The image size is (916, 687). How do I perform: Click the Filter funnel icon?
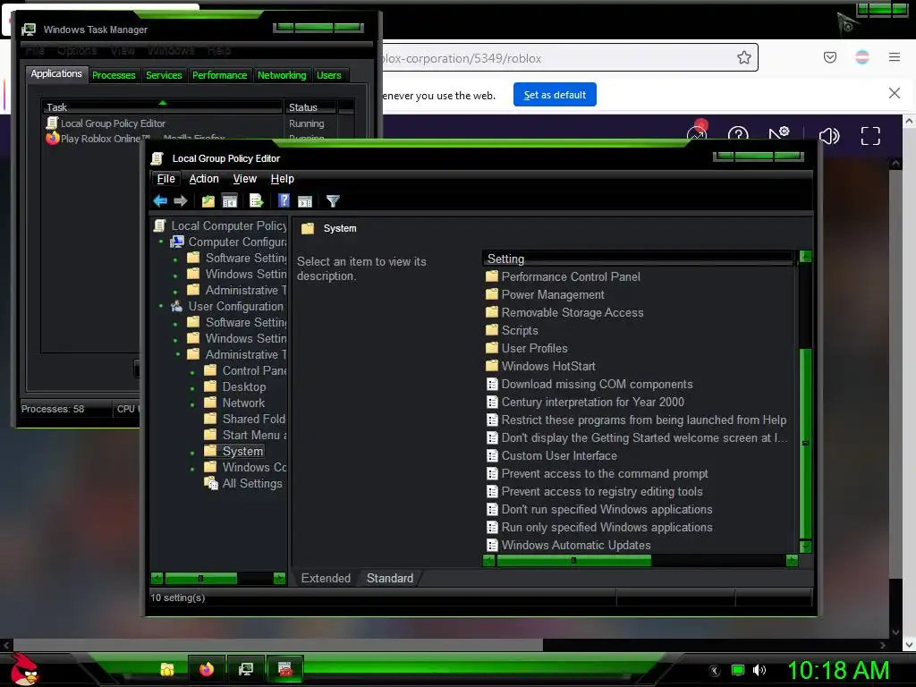pos(333,201)
